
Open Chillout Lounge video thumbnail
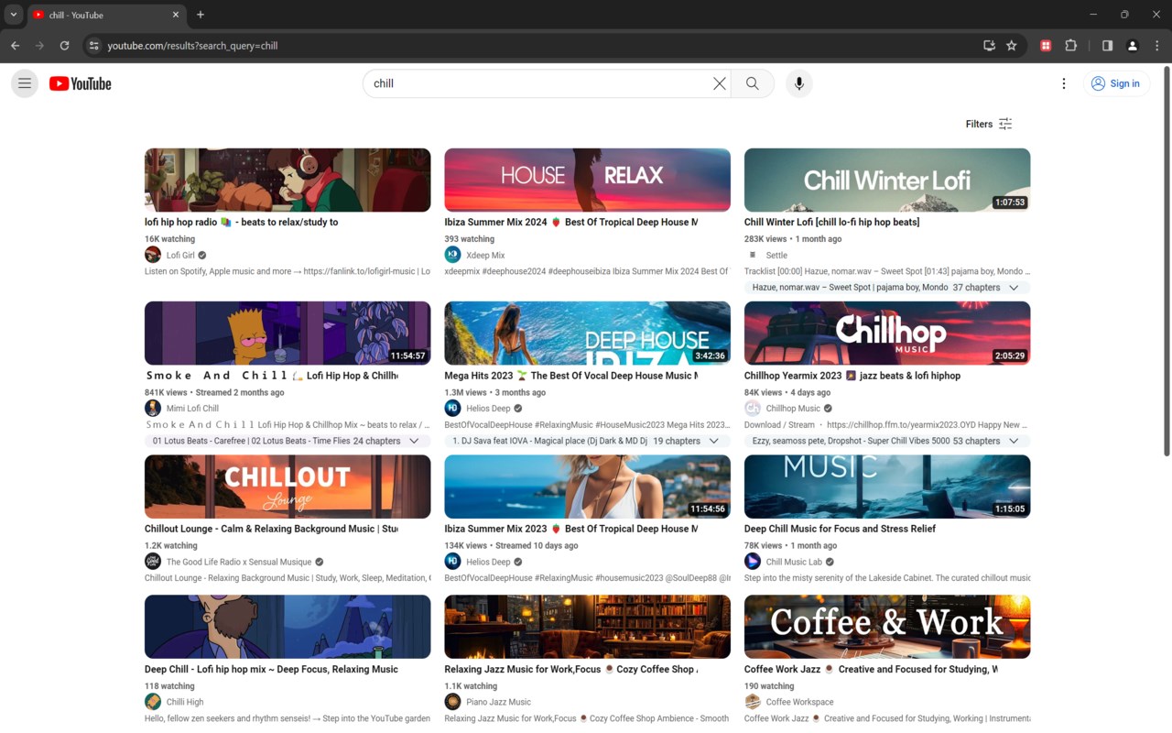click(288, 487)
